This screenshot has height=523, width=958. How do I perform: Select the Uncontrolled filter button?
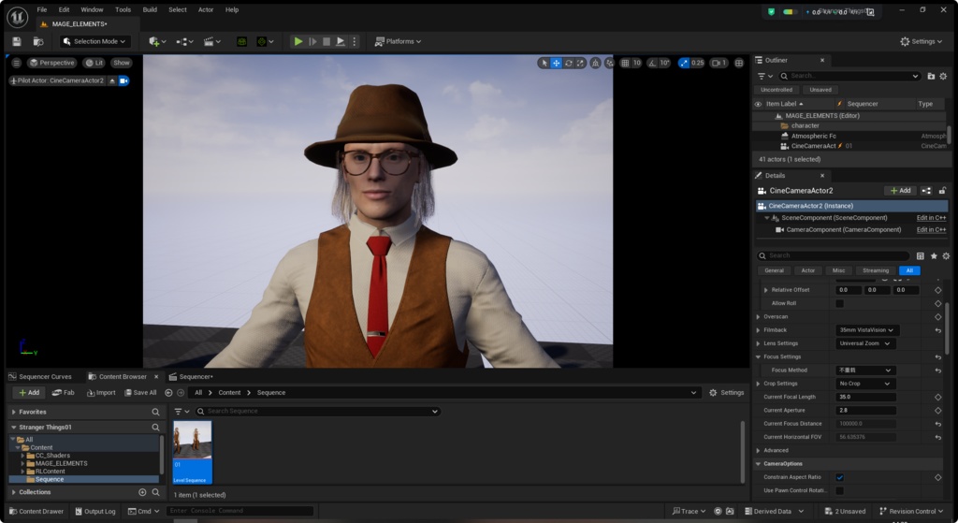(x=777, y=90)
